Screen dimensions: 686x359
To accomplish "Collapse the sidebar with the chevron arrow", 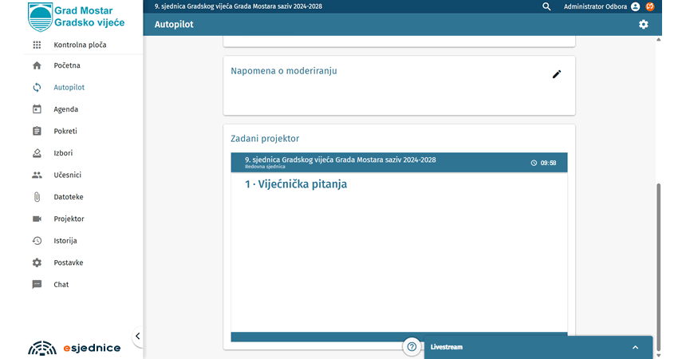I will point(137,337).
